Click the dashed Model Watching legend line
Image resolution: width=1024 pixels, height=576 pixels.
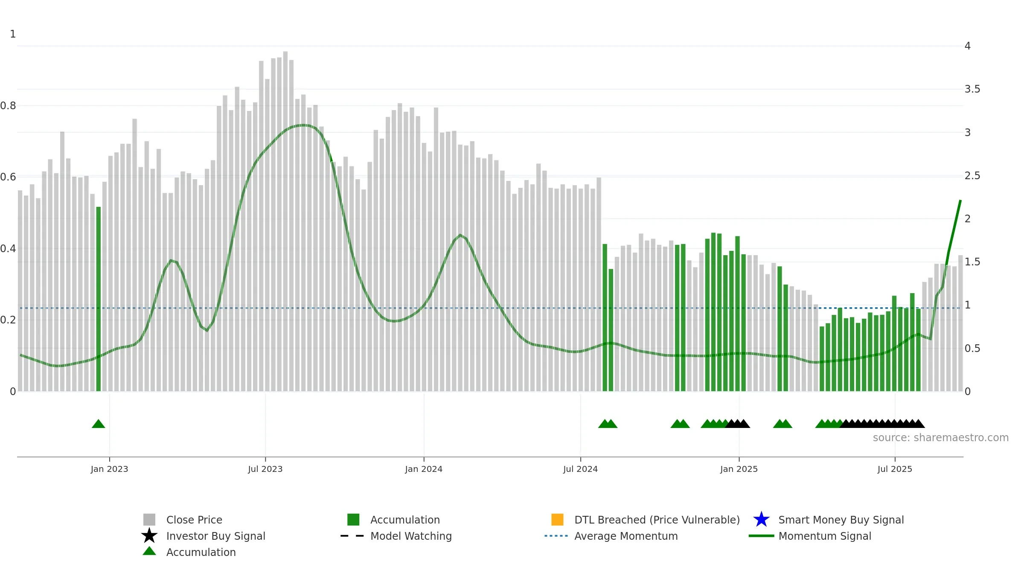(352, 536)
